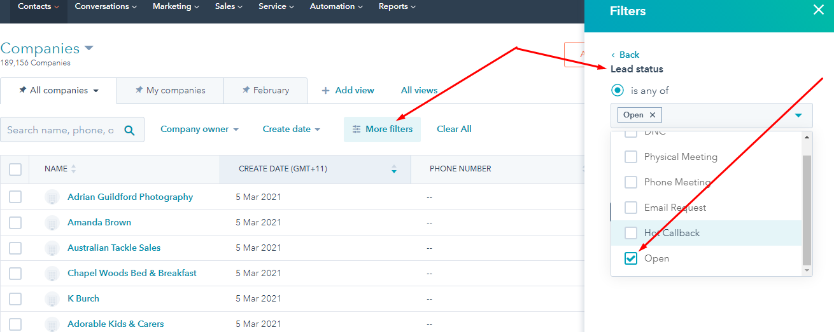
Task: Remove the Open tag from filter
Action: click(x=652, y=115)
